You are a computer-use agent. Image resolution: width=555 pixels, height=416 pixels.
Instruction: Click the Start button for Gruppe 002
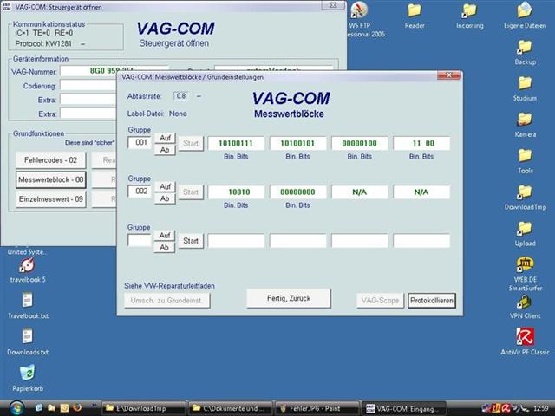(x=191, y=192)
